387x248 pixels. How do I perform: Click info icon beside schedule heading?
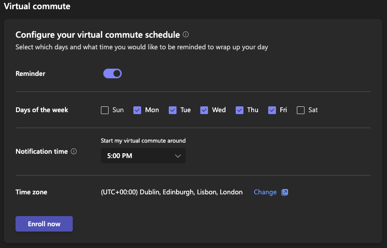186,35
